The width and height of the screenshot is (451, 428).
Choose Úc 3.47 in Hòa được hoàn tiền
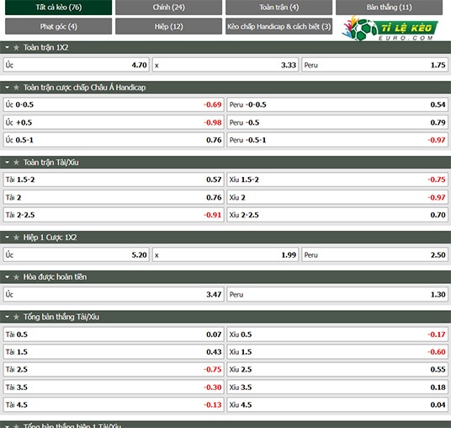tap(114, 294)
